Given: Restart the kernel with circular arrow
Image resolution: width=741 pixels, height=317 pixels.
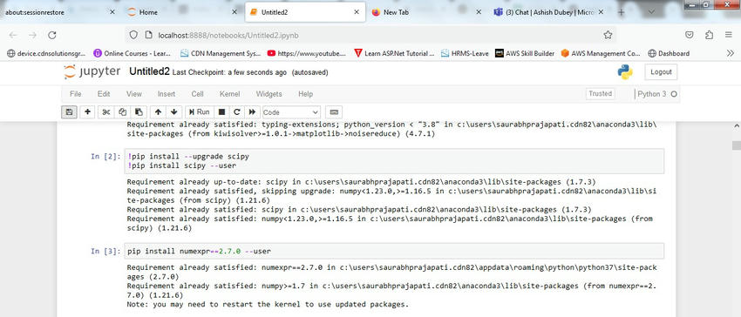Looking at the screenshot, I should point(237,112).
